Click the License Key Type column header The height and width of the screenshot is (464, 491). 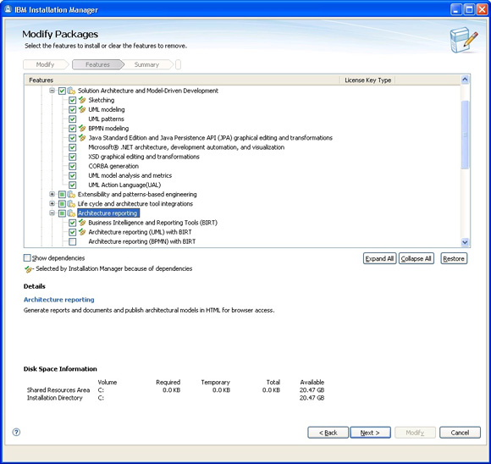(x=367, y=80)
